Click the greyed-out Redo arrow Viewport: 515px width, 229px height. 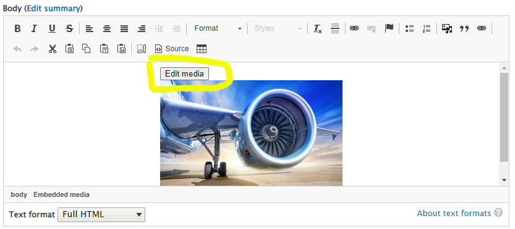click(35, 49)
